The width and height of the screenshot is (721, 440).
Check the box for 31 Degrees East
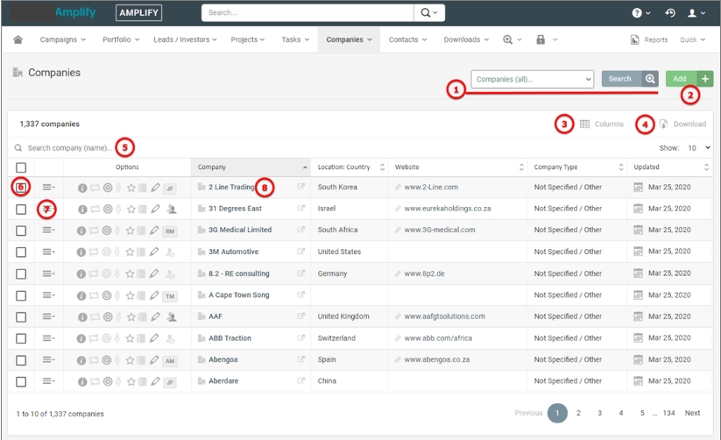pos(21,209)
